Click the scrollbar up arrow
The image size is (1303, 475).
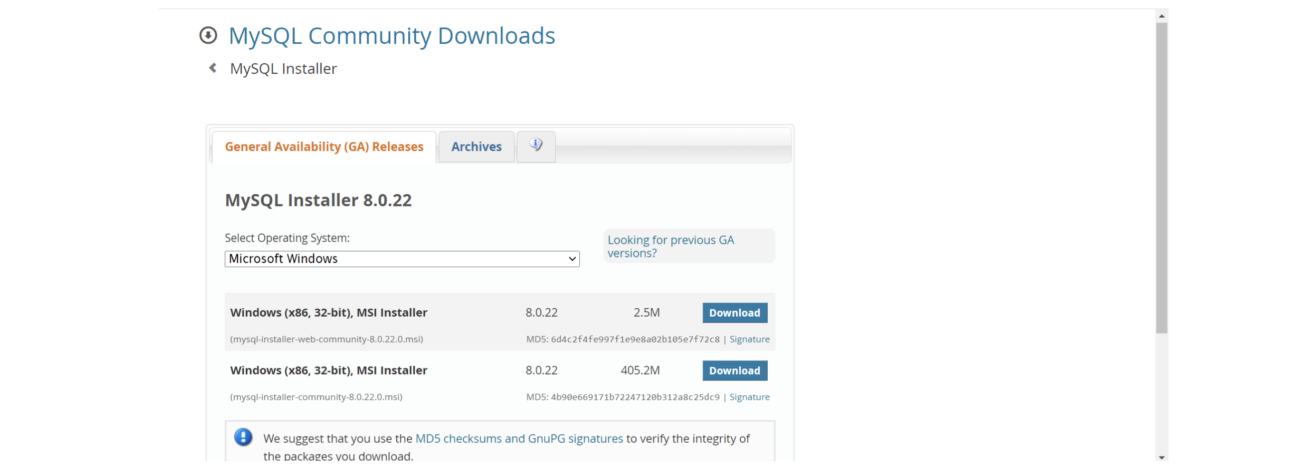tap(1161, 16)
